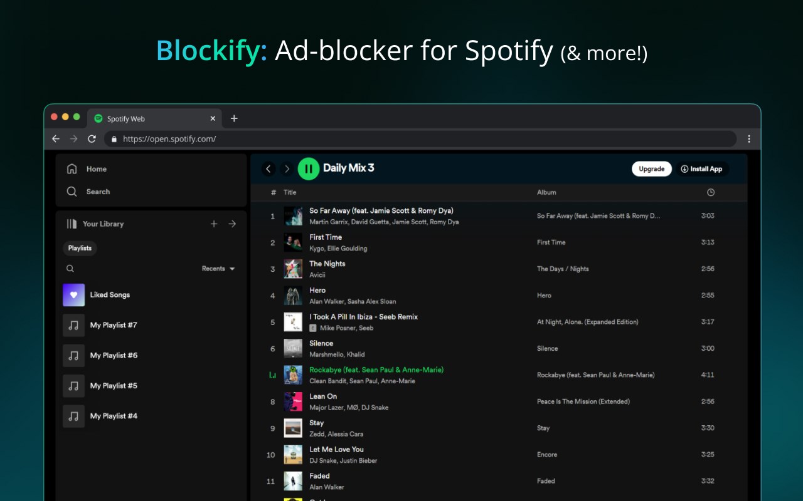Viewport: 803px width, 501px height.
Task: Click the Upgrade button
Action: click(651, 168)
